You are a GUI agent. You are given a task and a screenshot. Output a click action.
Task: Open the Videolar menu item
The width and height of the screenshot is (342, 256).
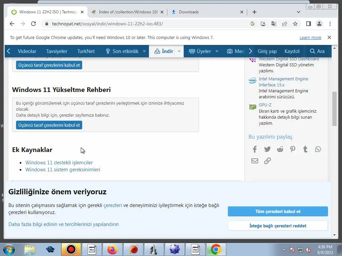[x=27, y=51]
